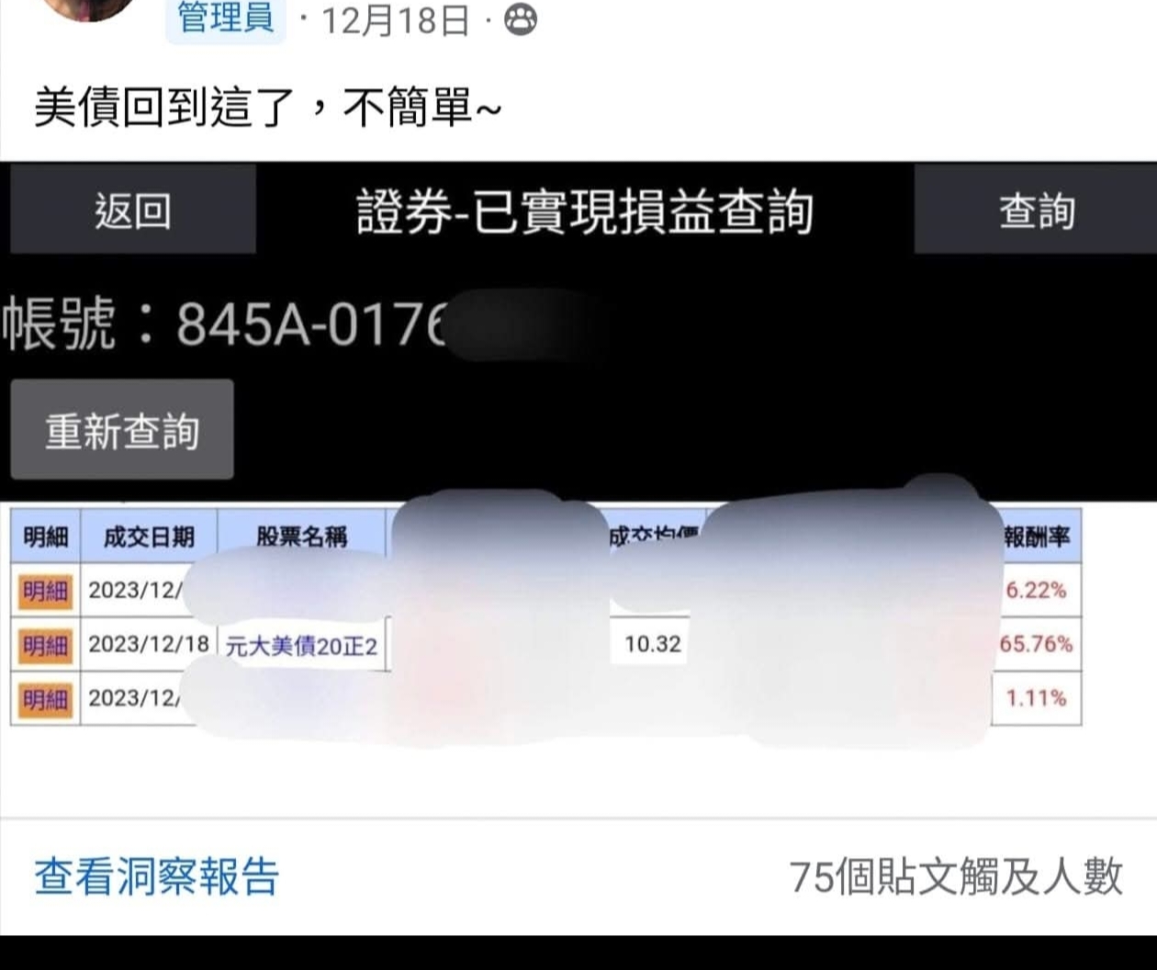
Task: Click the 10.32 average price cell
Action: click(653, 644)
